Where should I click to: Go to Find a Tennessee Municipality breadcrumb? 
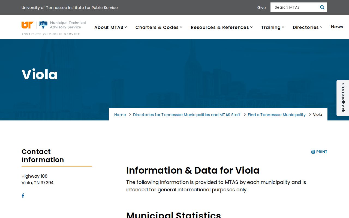point(277,115)
